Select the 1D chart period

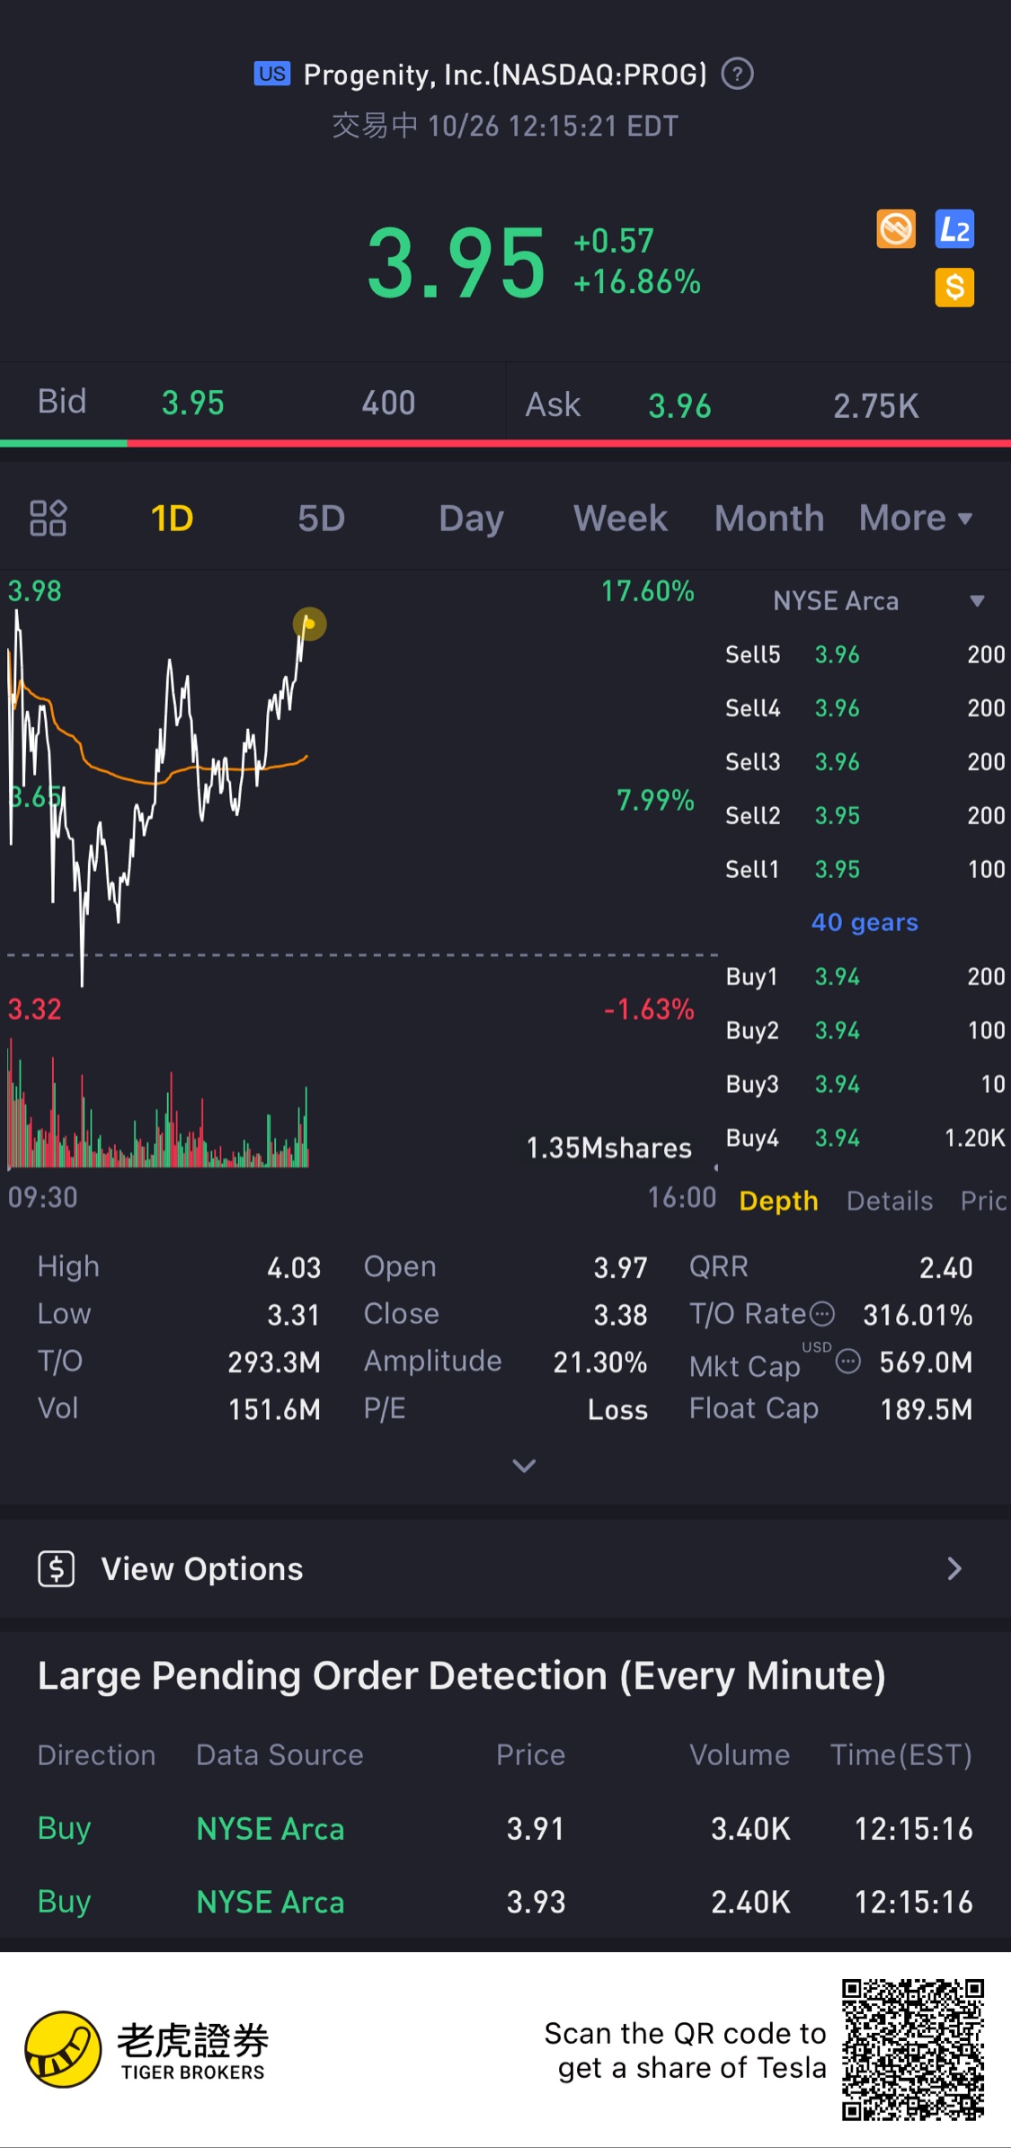point(172,519)
